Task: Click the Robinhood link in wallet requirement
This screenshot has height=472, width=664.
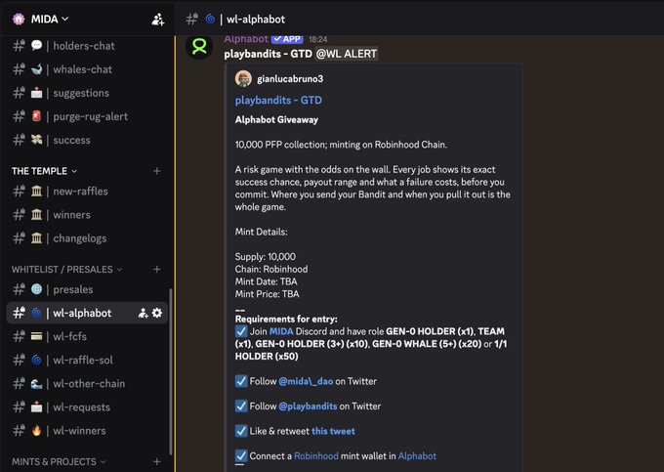Action: [x=316, y=456]
